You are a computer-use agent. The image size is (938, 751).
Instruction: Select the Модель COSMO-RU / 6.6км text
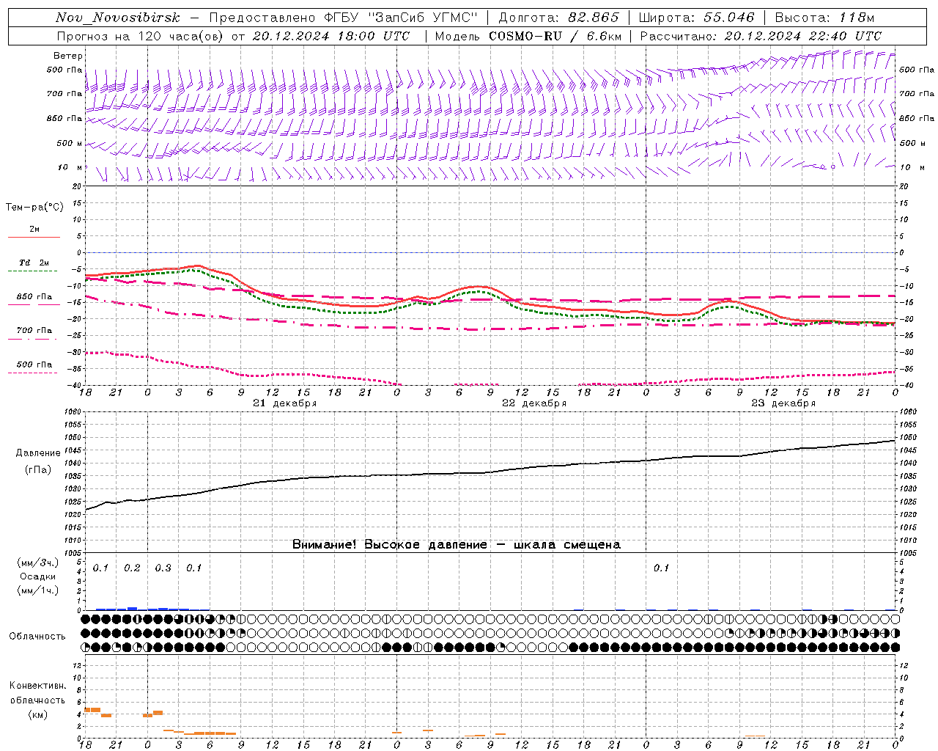click(x=528, y=36)
